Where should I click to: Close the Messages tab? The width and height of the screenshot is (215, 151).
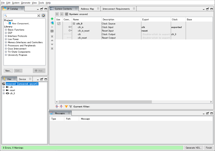[x=69, y=113]
